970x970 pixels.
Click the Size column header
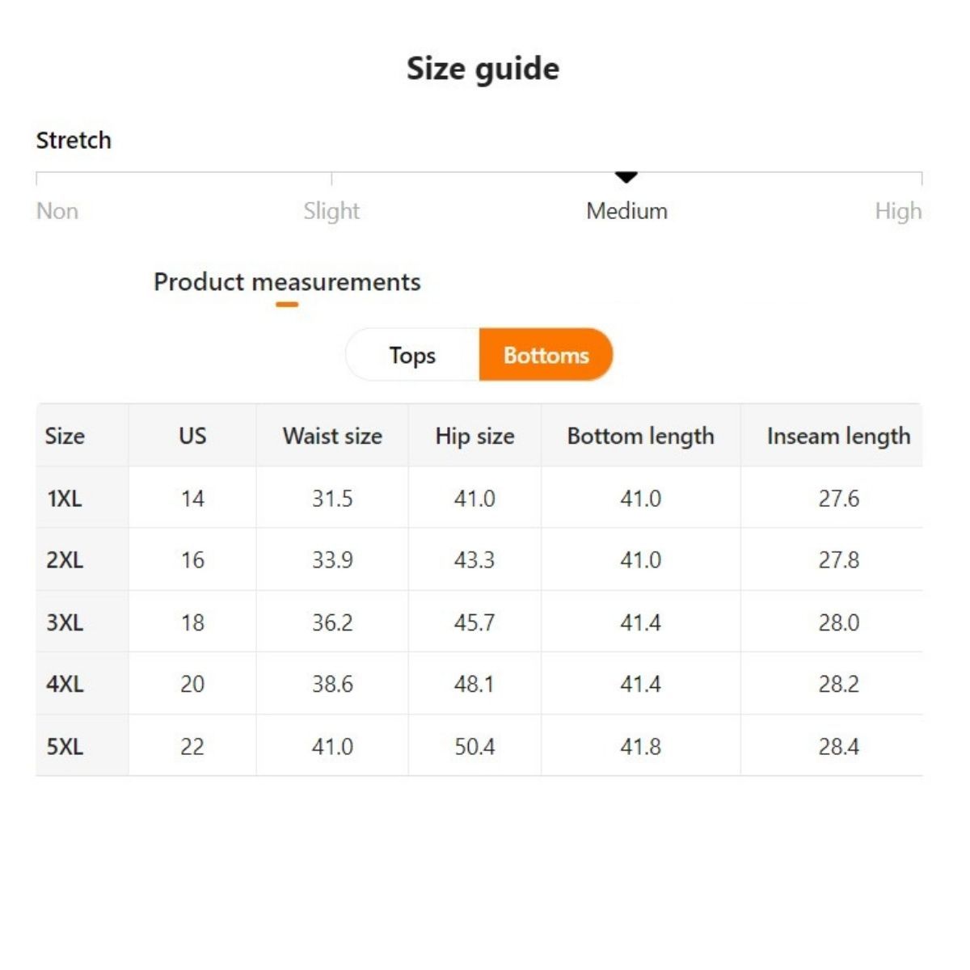65,436
